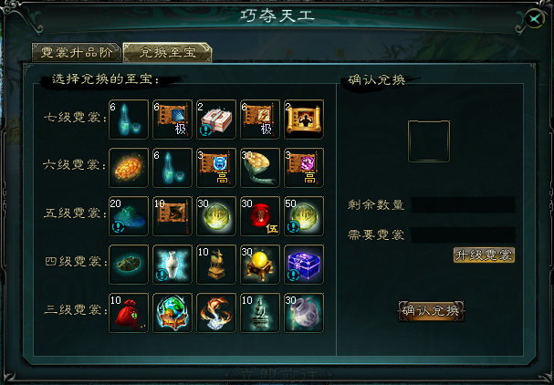The width and height of the screenshot is (554, 385).
Task: Switch to the 霓裳升品阶 tab
Action: coord(77,53)
